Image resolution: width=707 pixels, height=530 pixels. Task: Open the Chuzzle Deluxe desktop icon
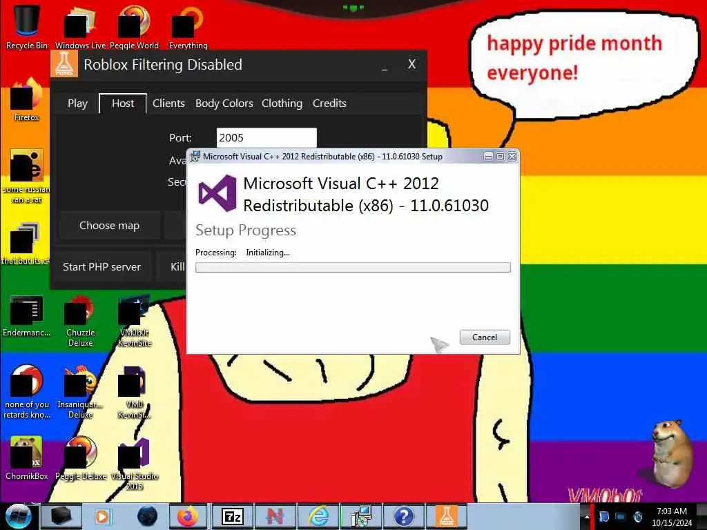[x=80, y=321]
